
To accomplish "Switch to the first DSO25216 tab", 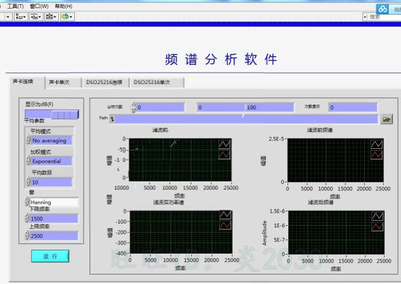I will [105, 82].
